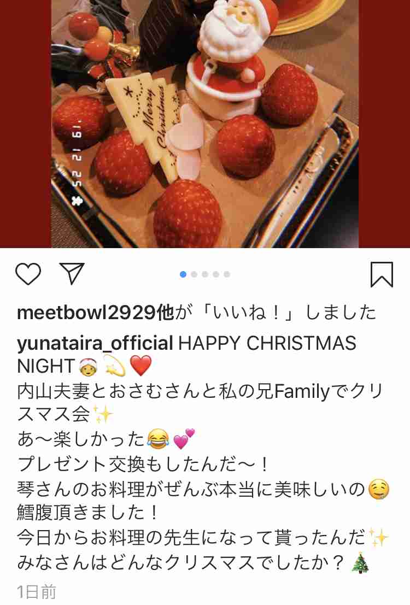
Task: Click the date stamp on the photo
Action: (x=77, y=162)
